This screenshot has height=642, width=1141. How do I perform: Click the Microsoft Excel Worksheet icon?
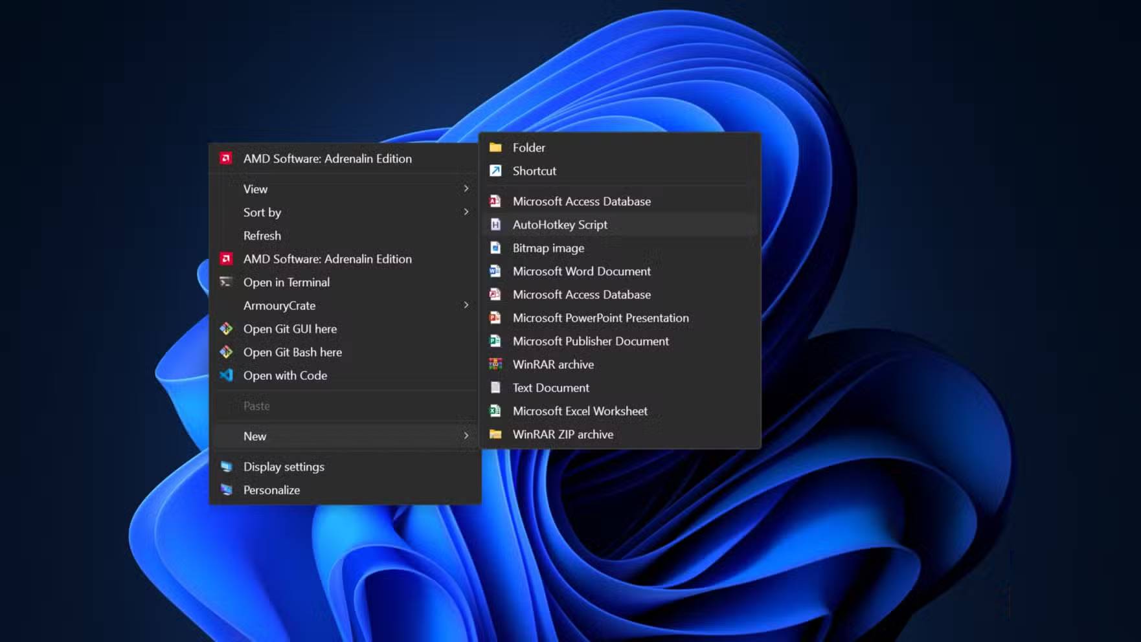(495, 411)
